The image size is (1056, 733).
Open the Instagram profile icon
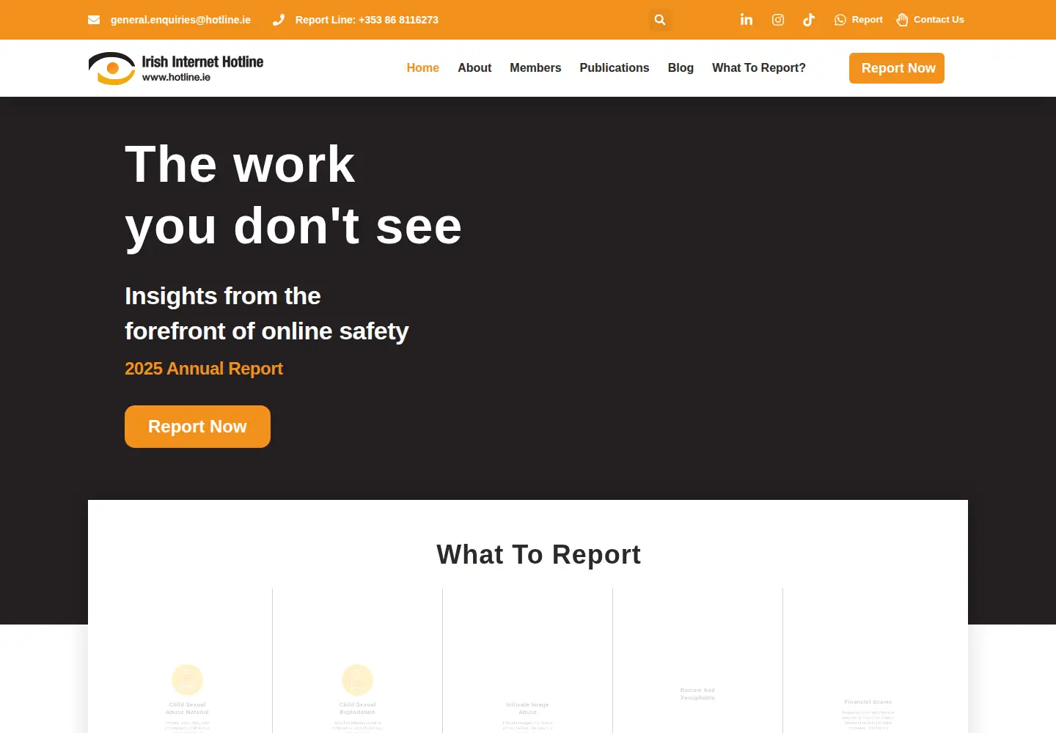[778, 20]
